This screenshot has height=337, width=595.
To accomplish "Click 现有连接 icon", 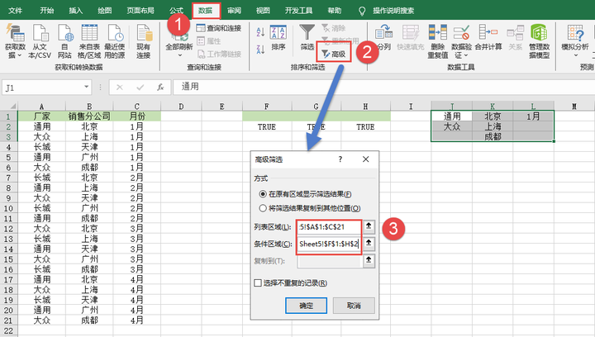I will (x=144, y=32).
